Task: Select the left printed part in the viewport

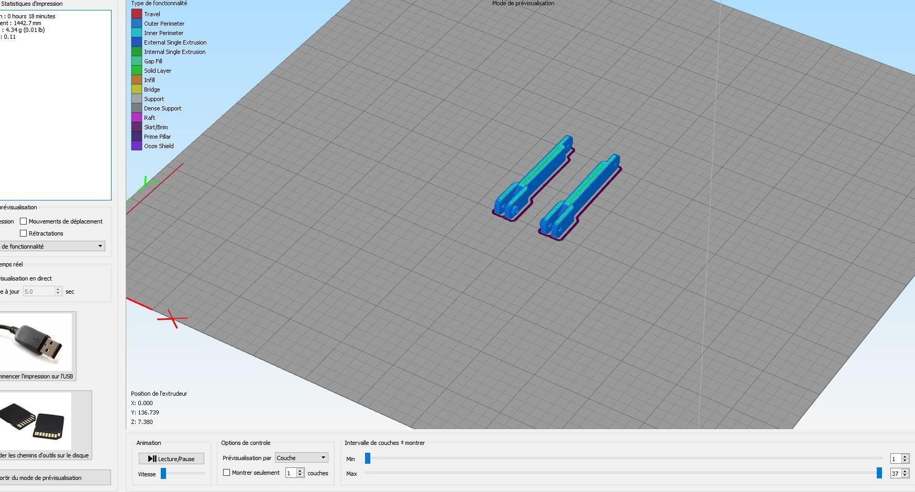Action: tap(533, 178)
